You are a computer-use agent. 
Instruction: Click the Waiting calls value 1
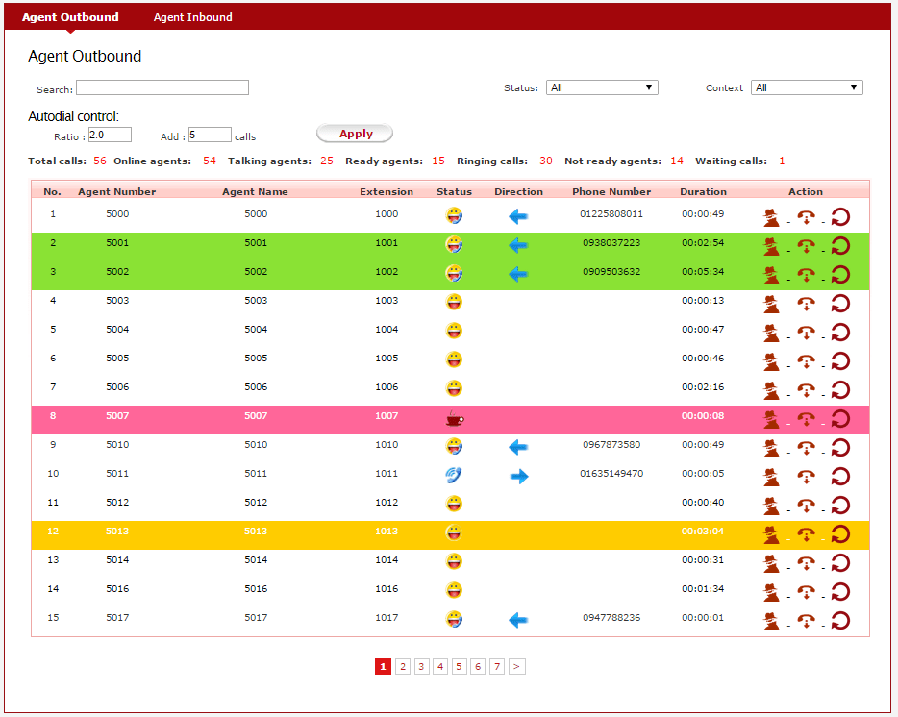tap(782, 161)
